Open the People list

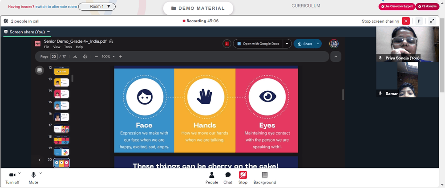(212, 178)
